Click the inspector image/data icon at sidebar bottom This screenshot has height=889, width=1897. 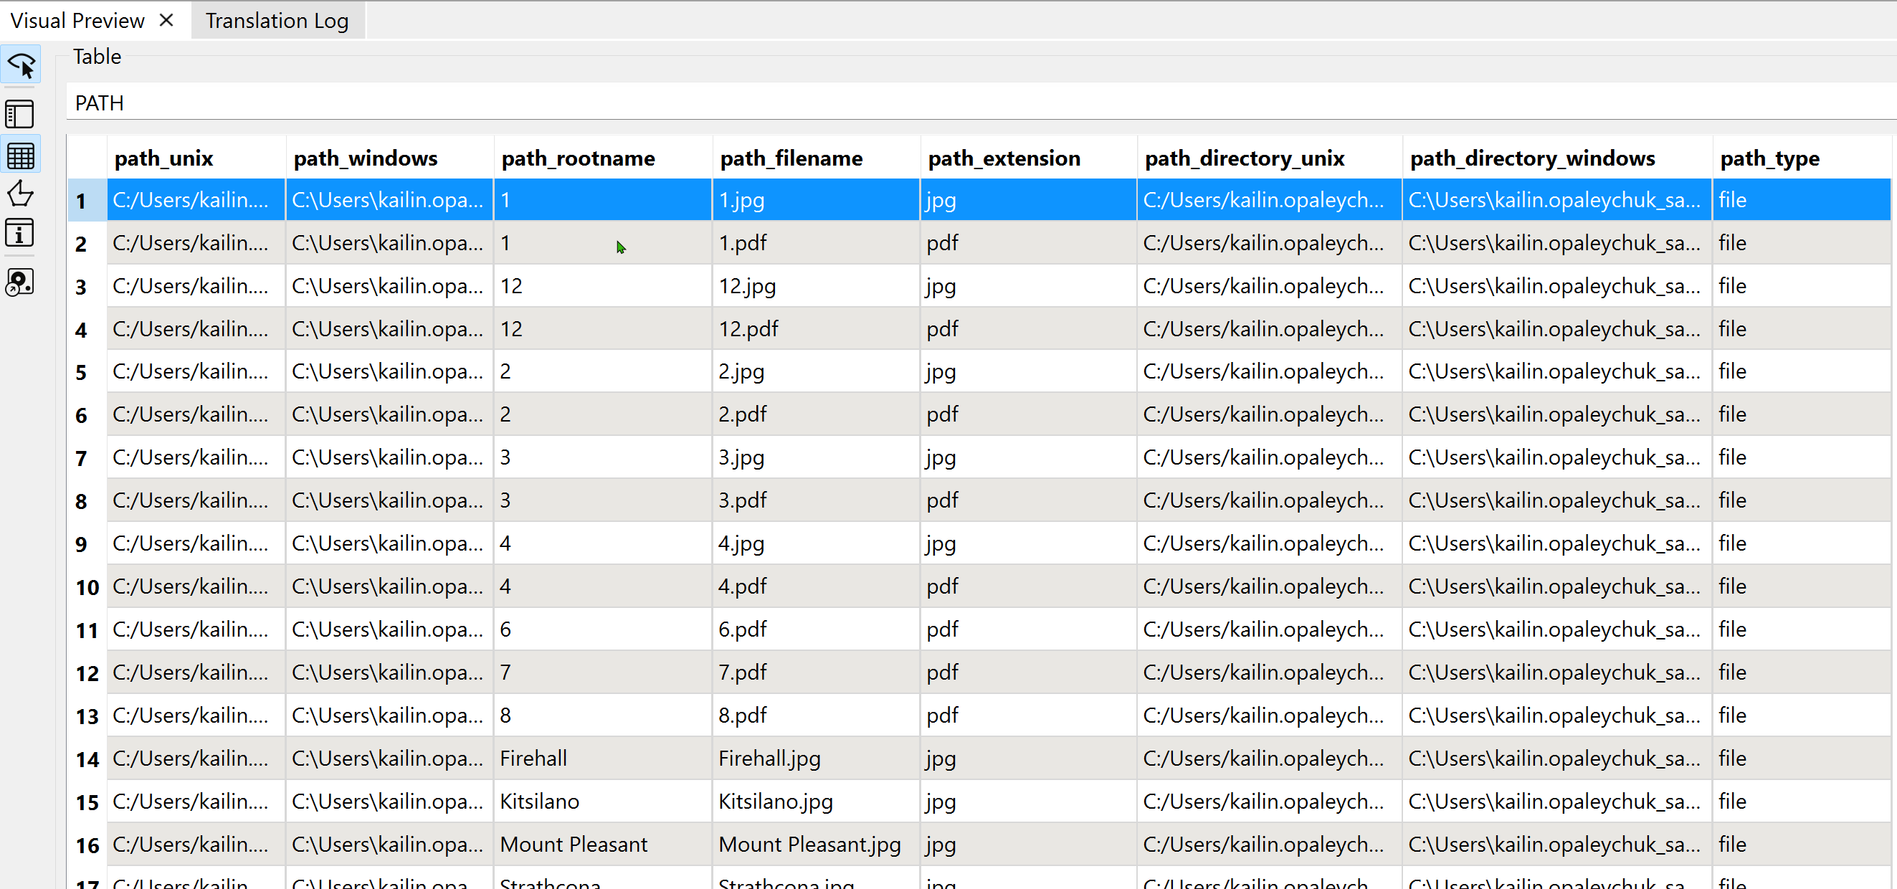20,281
